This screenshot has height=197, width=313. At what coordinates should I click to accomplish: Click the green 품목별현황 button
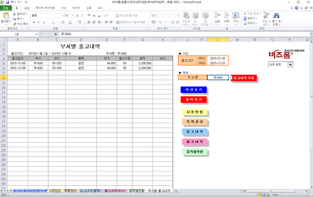pos(195,152)
